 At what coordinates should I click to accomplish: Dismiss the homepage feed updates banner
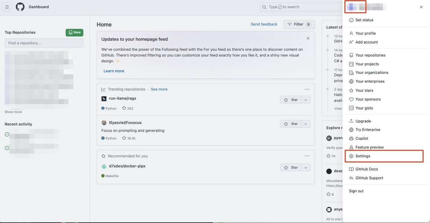coord(308,38)
